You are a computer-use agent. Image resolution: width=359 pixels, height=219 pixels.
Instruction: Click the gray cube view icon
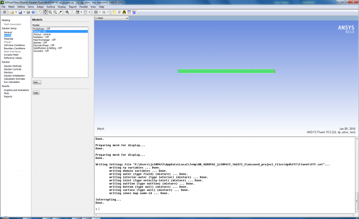point(104,12)
